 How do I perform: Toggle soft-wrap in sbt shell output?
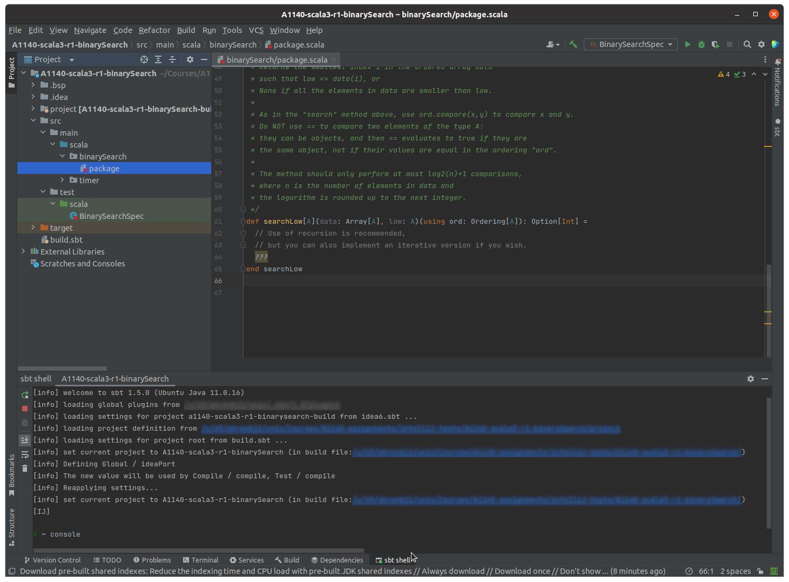pyautogui.click(x=25, y=454)
